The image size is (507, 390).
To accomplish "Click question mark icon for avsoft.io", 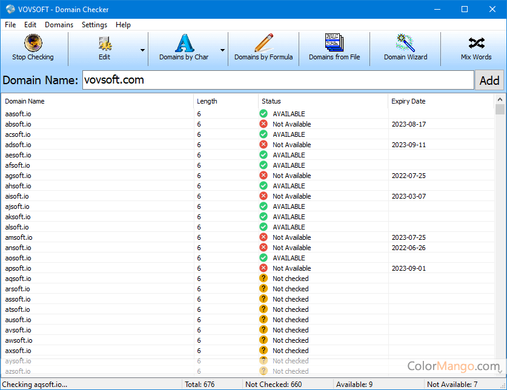I will [x=263, y=329].
